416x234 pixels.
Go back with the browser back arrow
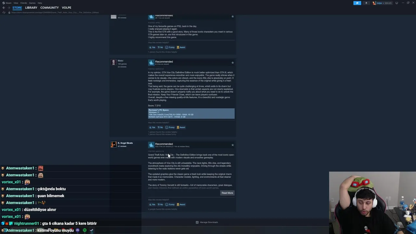click(4, 8)
